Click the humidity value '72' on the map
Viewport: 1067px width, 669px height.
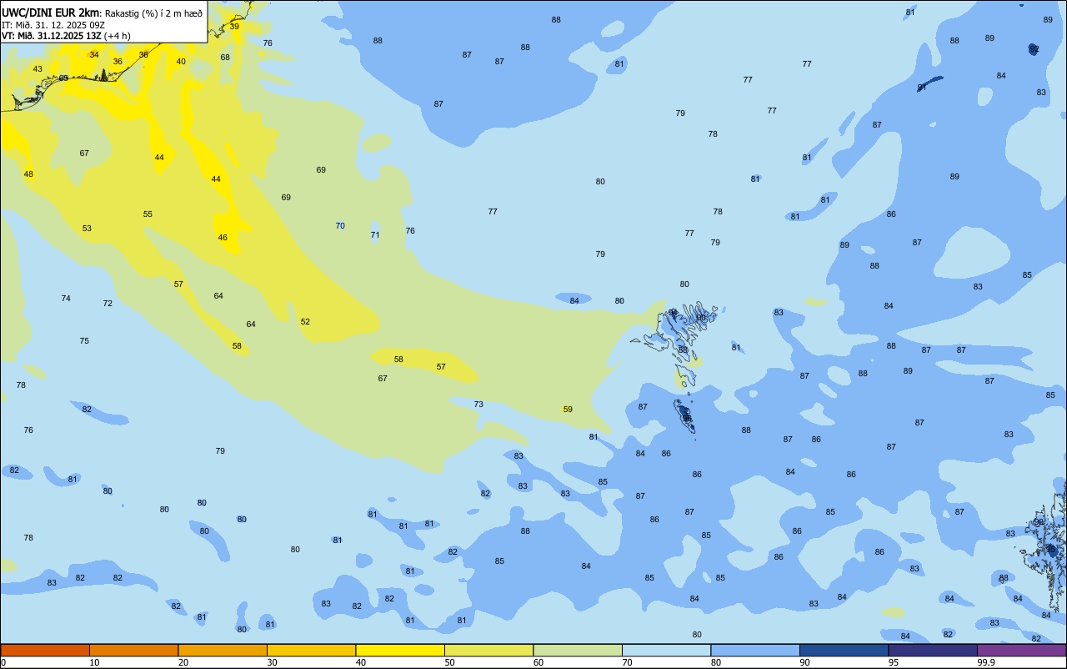click(x=108, y=304)
